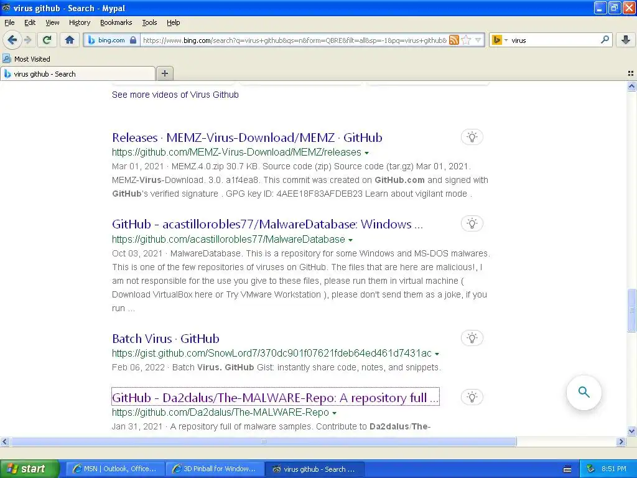Click the floating round search button
Screen dimensions: 637x478
click(x=584, y=392)
